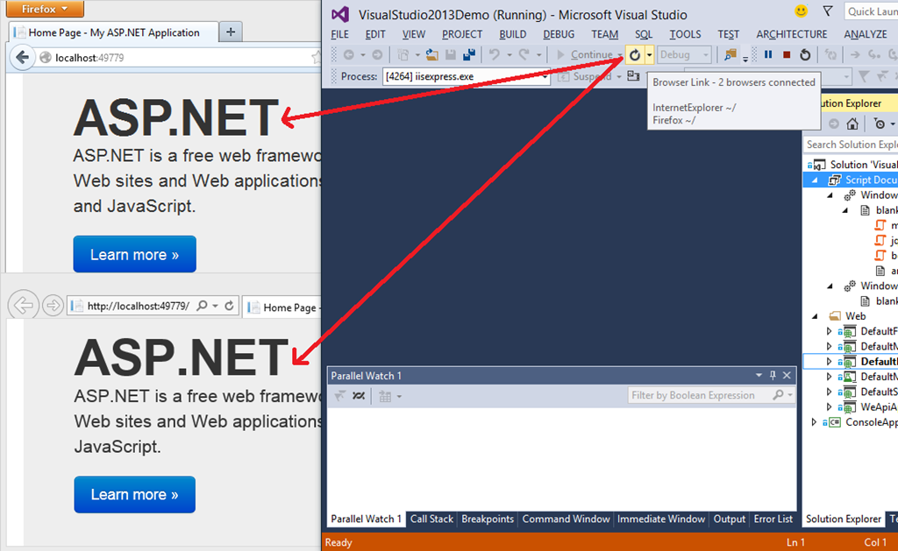Click the Save All icon
898x551 pixels.
470,54
